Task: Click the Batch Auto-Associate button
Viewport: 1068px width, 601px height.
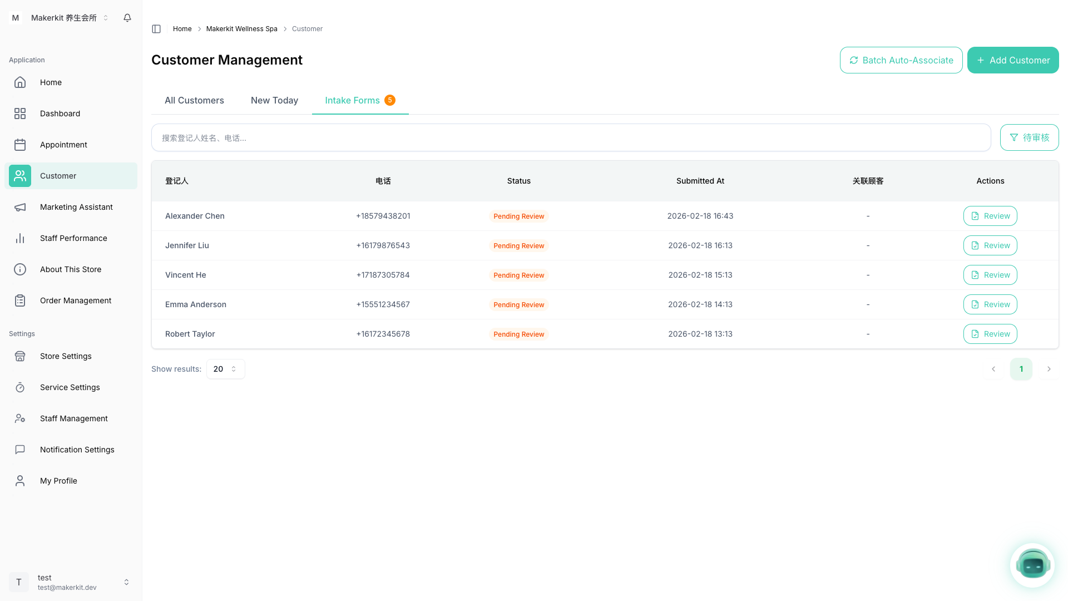Action: pos(901,60)
